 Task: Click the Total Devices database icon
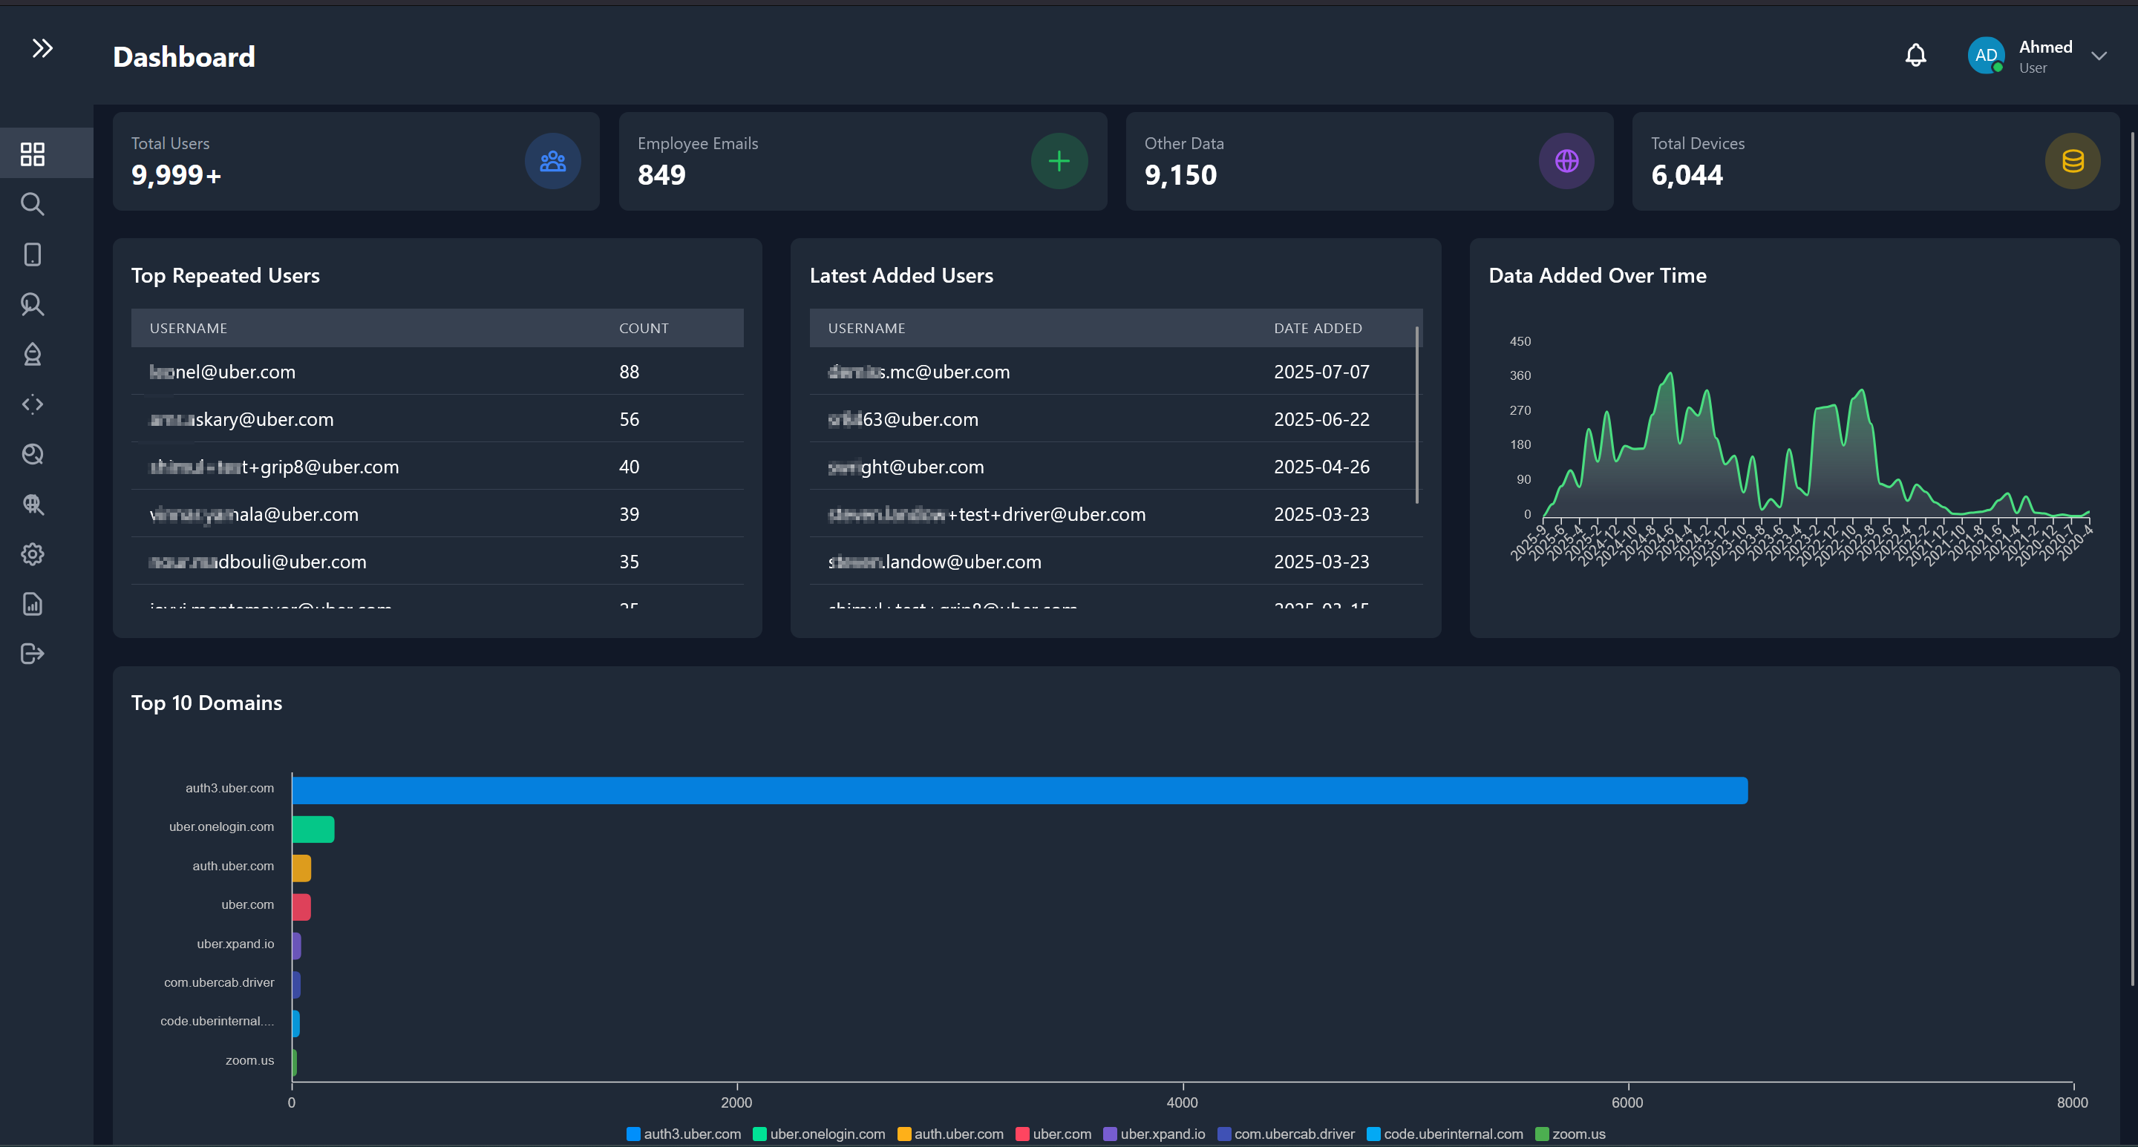(2072, 161)
